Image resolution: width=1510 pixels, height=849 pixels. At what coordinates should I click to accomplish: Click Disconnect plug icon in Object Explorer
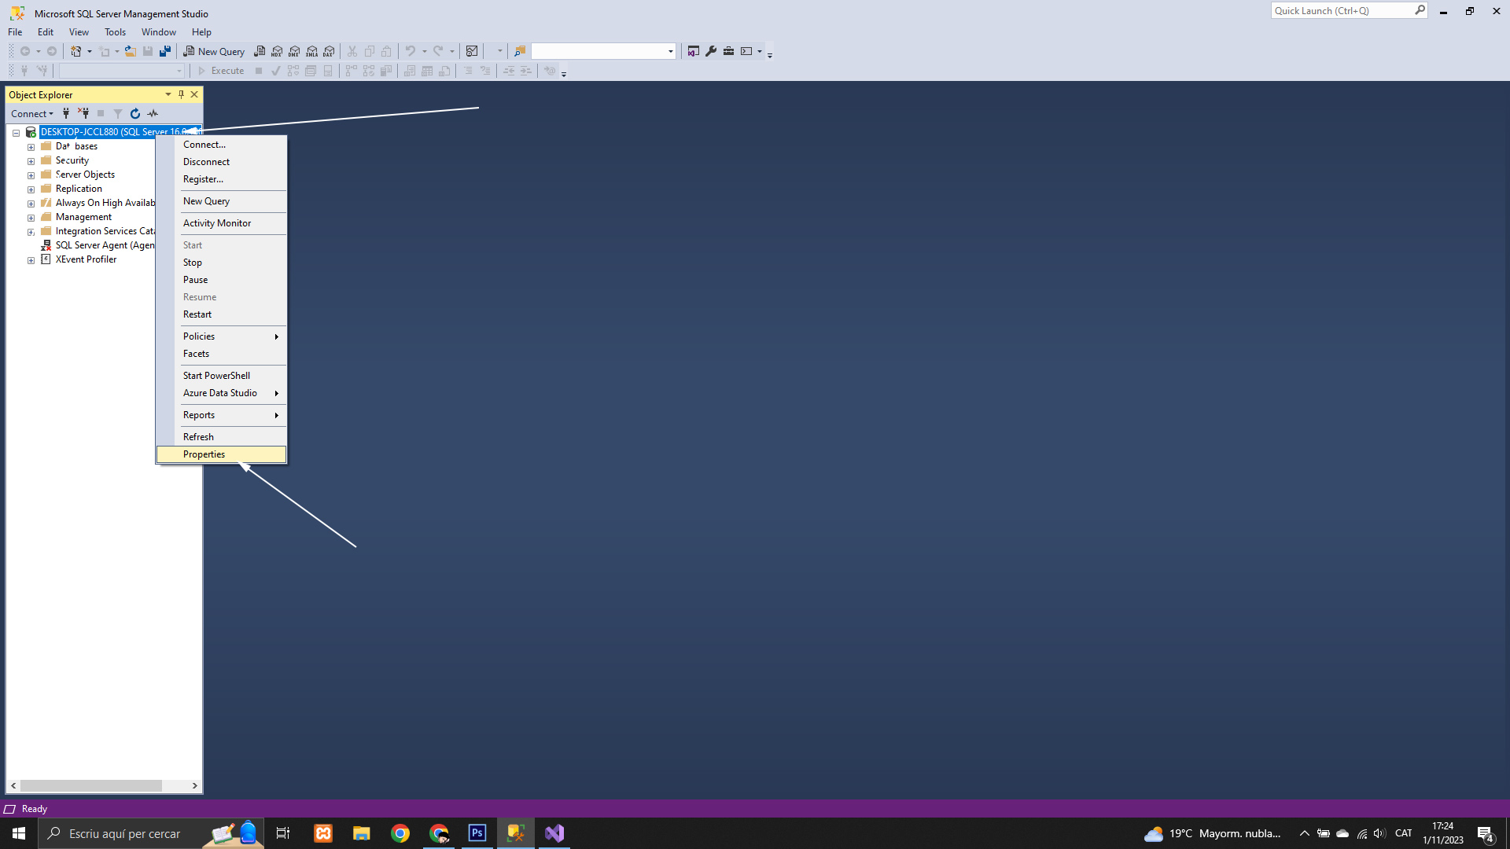[83, 114]
